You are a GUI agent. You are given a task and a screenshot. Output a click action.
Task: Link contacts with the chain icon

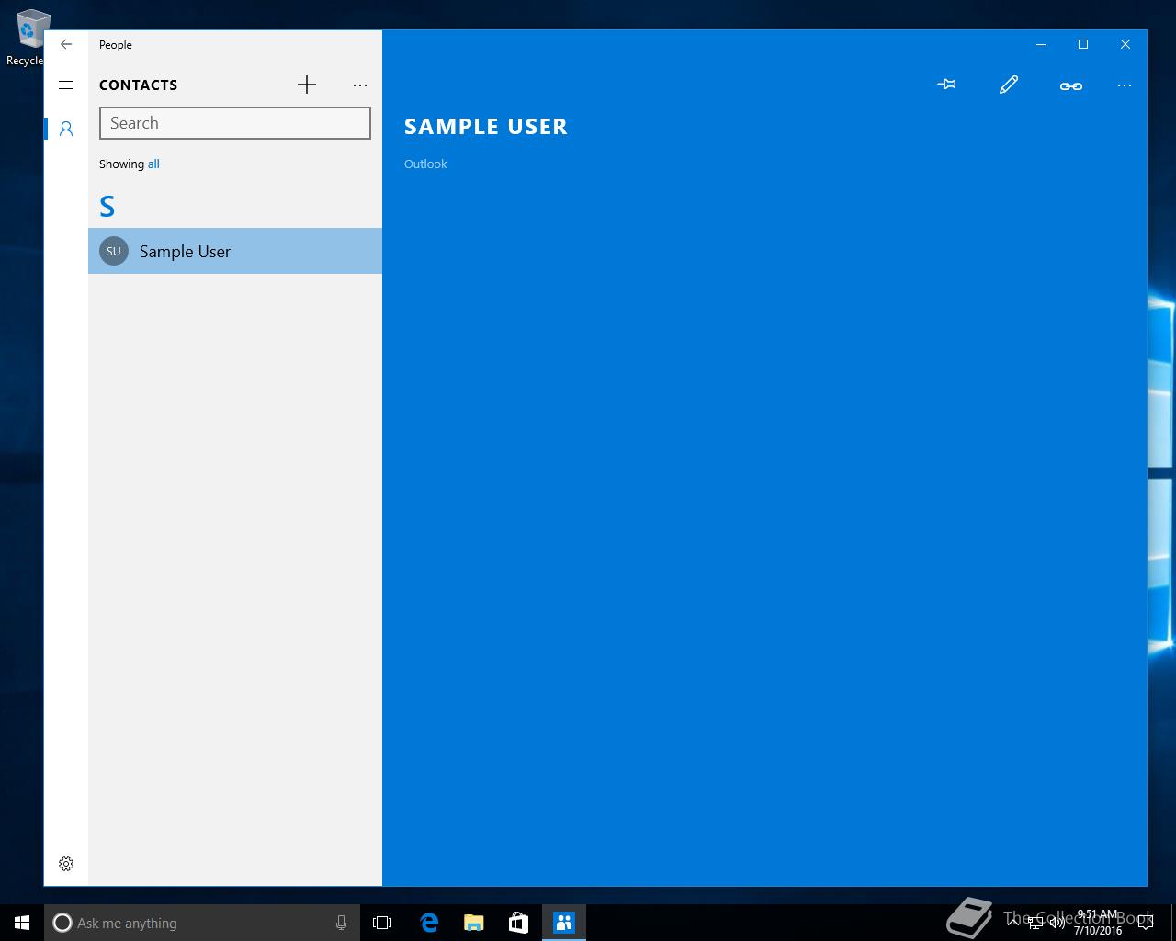pos(1070,85)
